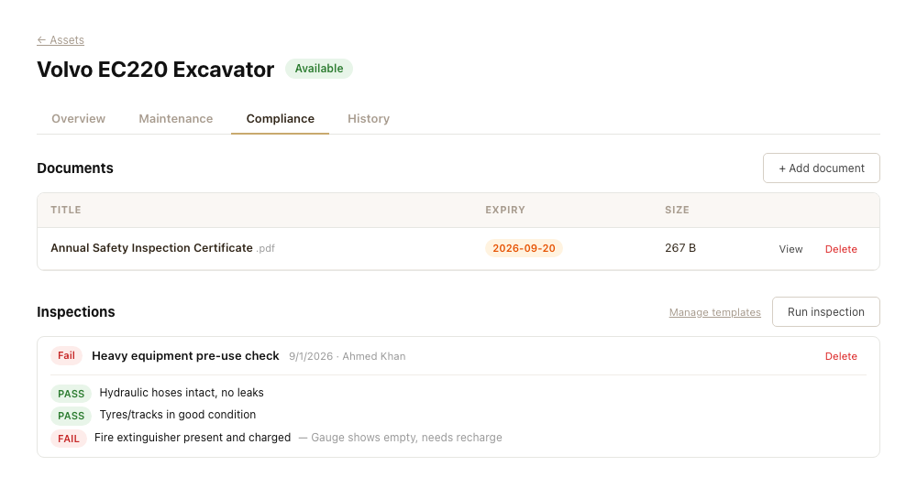917x488 pixels.
Task: Click the 9/1/2026 · Ahmed Khan text
Action: coord(347,356)
